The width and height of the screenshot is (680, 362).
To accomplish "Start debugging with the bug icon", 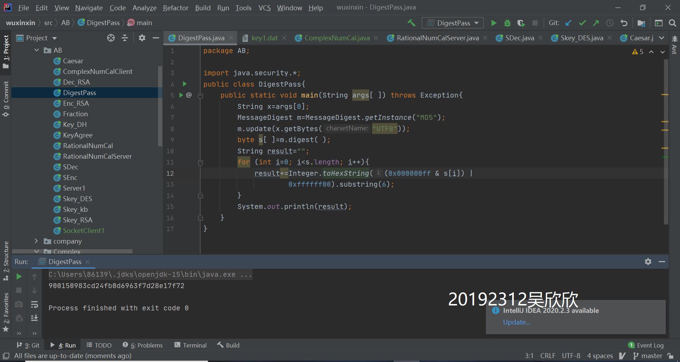I will (507, 23).
